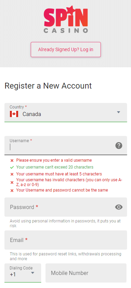Image resolution: width=131 pixels, height=288 pixels.
Task: Click the Register a New Account heading
Action: (48, 86)
